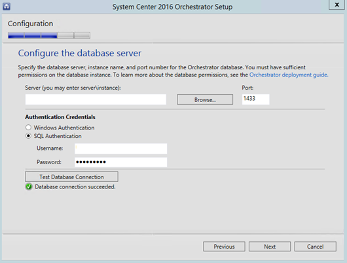This screenshot has height=263, width=347.
Task: Click the 'Database connection succeeded.' status text
Action: [x=75, y=187]
